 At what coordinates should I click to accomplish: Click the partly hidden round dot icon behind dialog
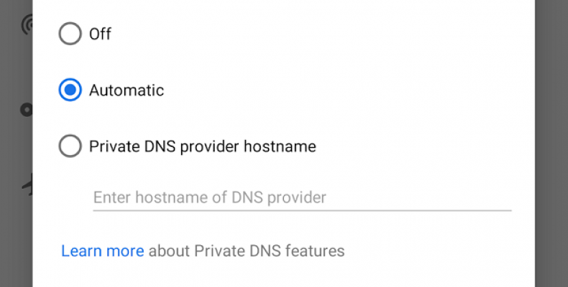pos(26,110)
